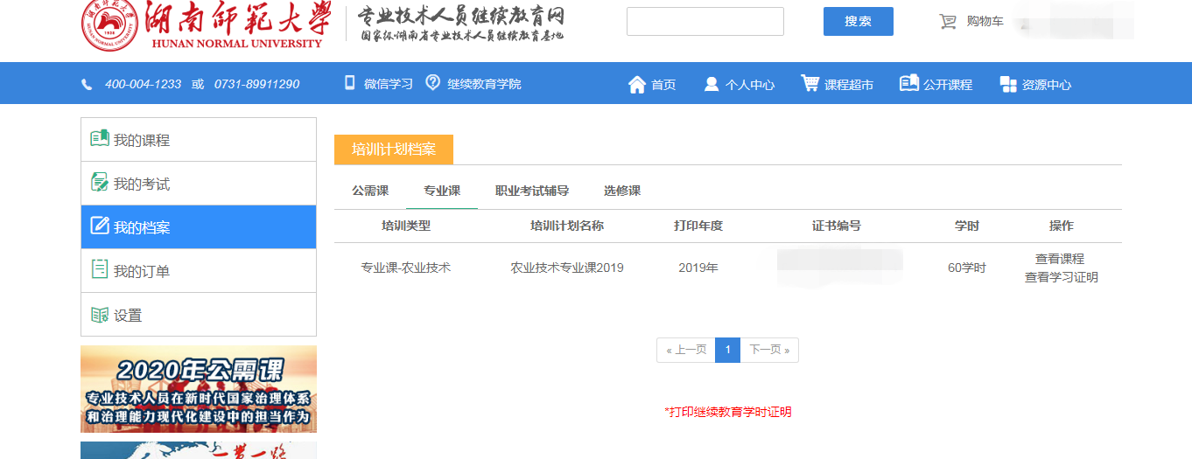Click the search input field
The image size is (1192, 459).
point(705,22)
